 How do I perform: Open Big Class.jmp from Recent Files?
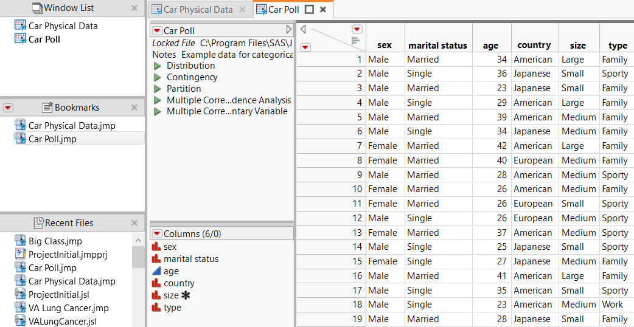click(x=55, y=241)
